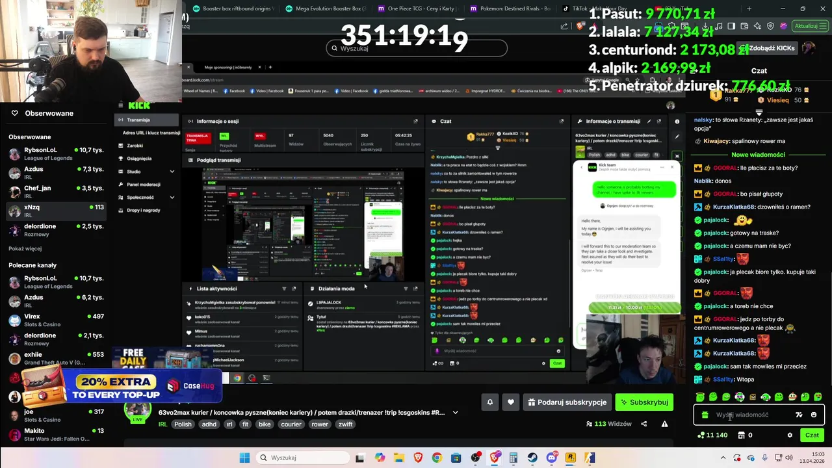Click the shop icon showing 0
The width and height of the screenshot is (832, 468).
click(x=744, y=435)
